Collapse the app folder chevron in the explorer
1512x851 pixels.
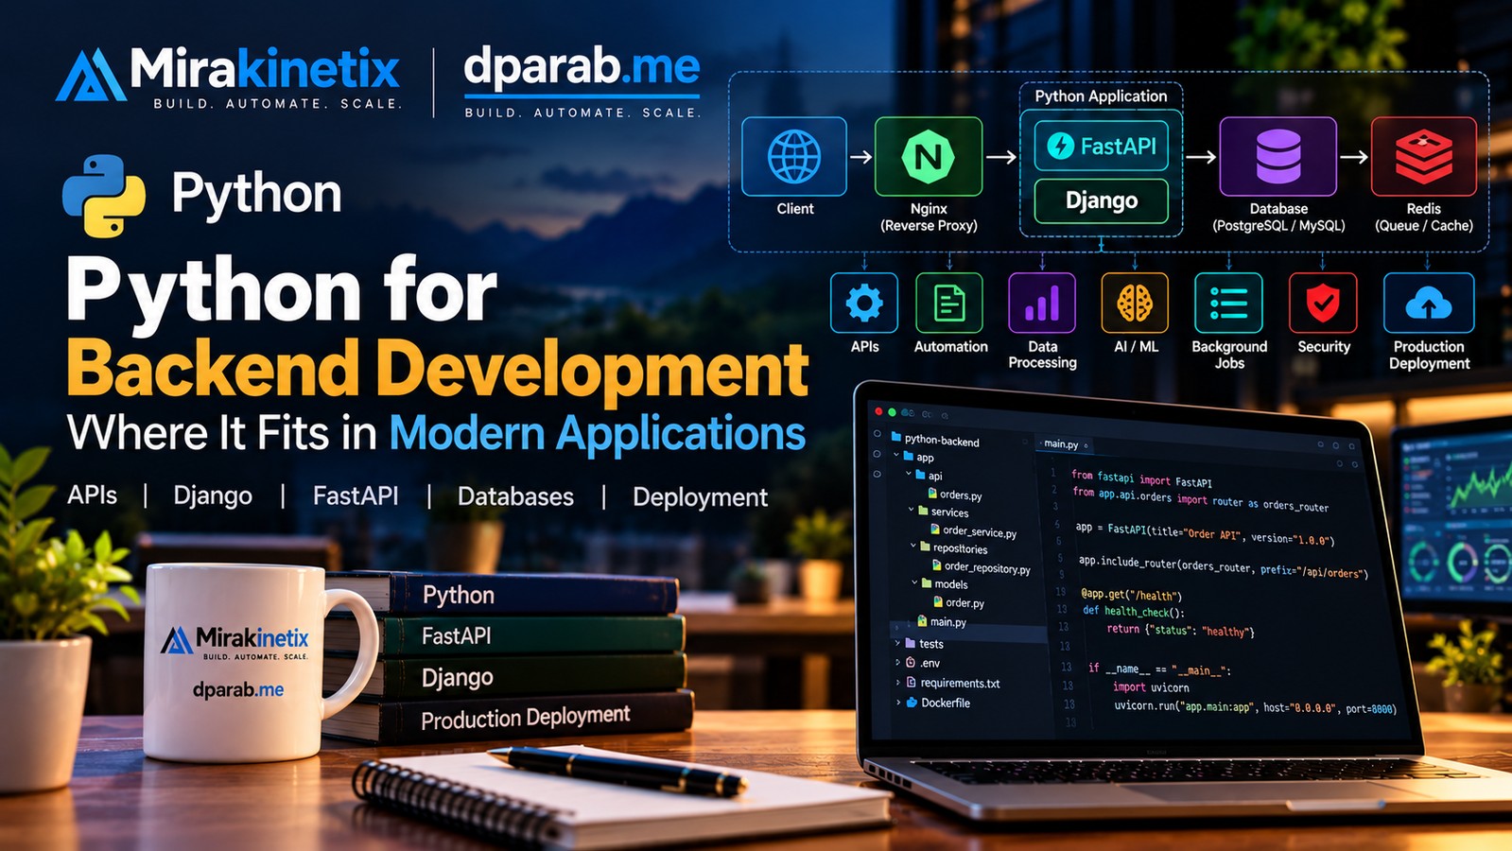tap(896, 456)
